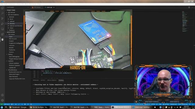This screenshot has width=195, height=109.
Task: Open the Run and Debug view
Action: (x=2, y=24)
